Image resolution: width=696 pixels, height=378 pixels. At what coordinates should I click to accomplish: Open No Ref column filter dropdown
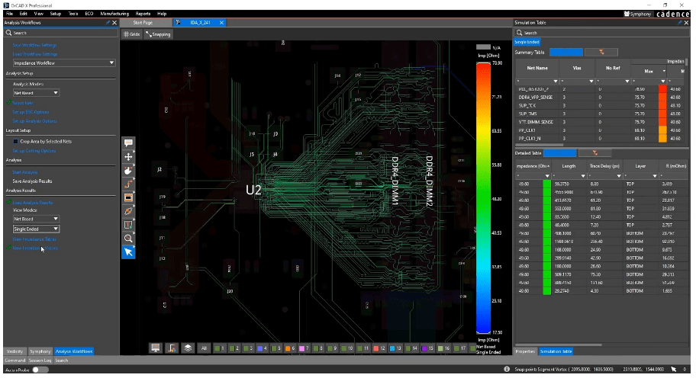tap(627, 82)
